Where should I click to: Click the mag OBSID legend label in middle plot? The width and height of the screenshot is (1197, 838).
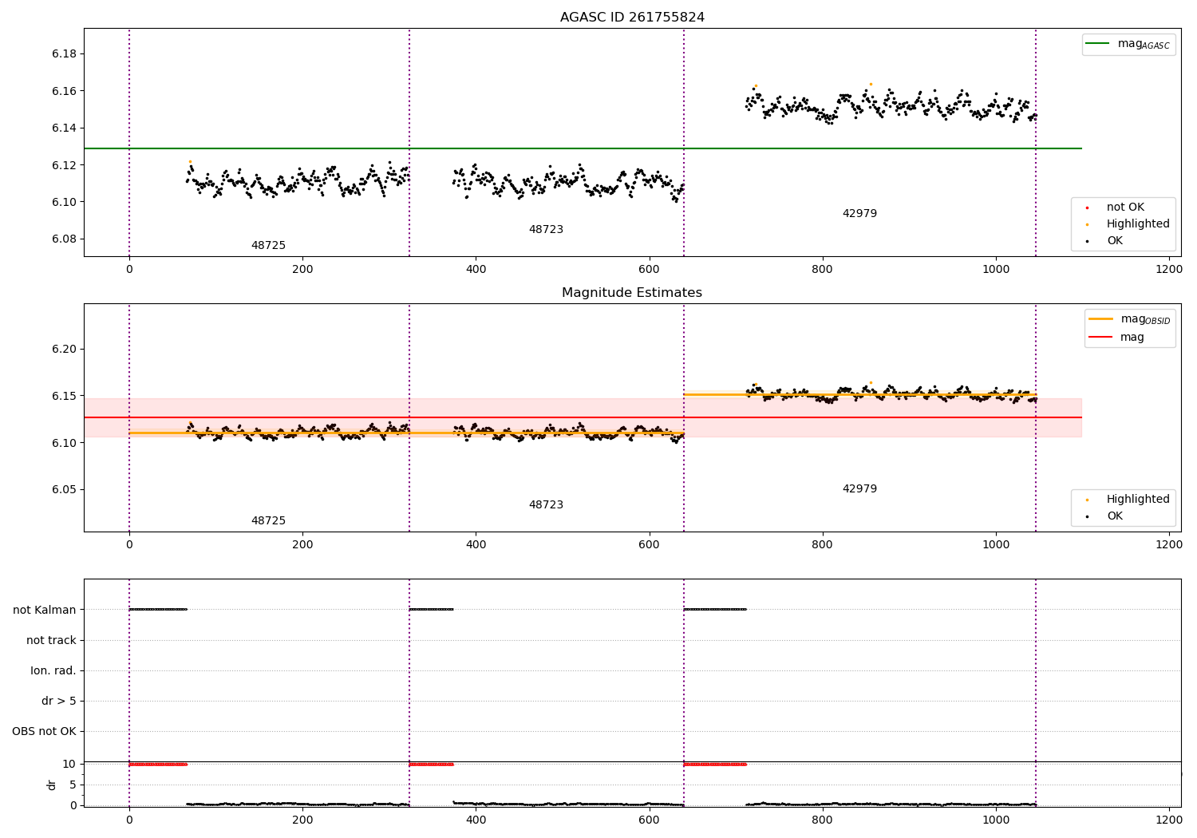click(1145, 320)
